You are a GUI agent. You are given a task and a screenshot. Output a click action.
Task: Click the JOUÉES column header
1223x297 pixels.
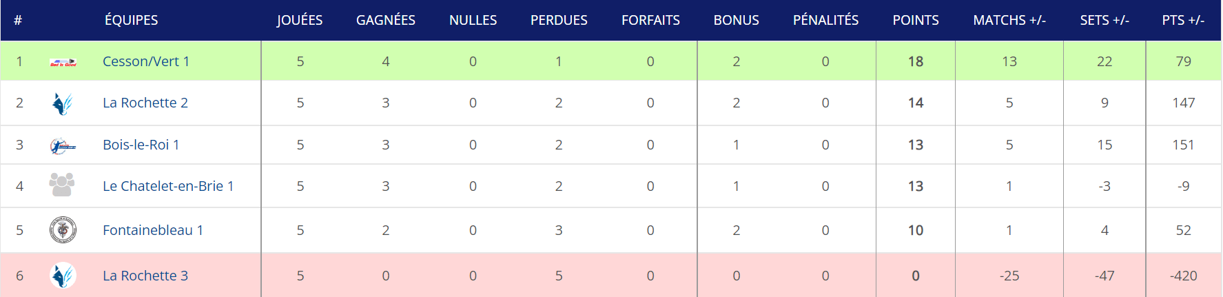(x=300, y=20)
